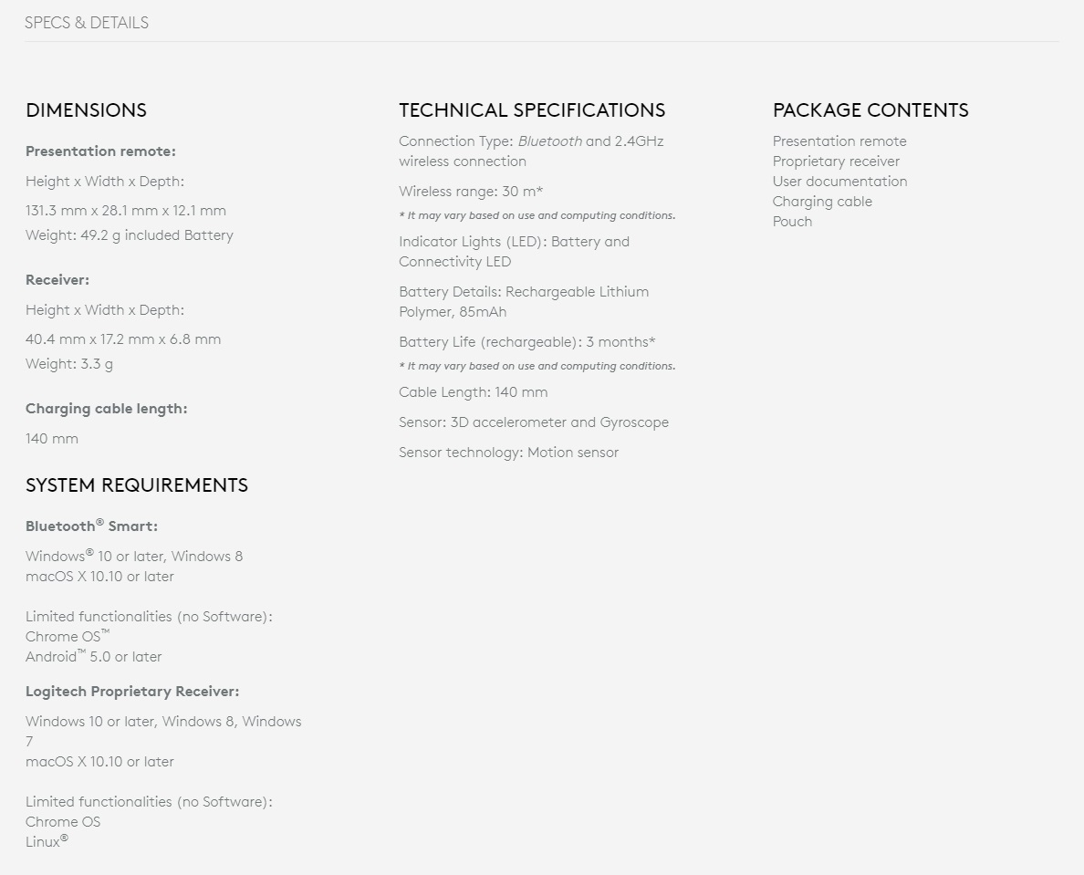Select the Receiver bold label

click(57, 280)
